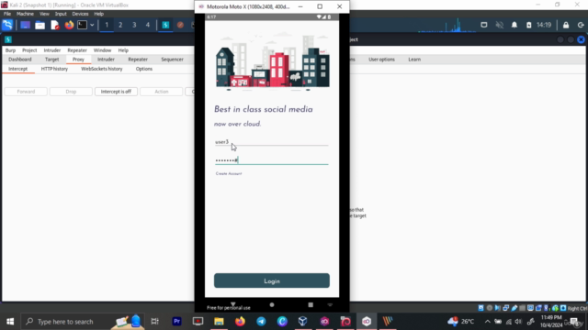Tap the Android home navigation button
Screen dimensions: 588x330
point(272,305)
